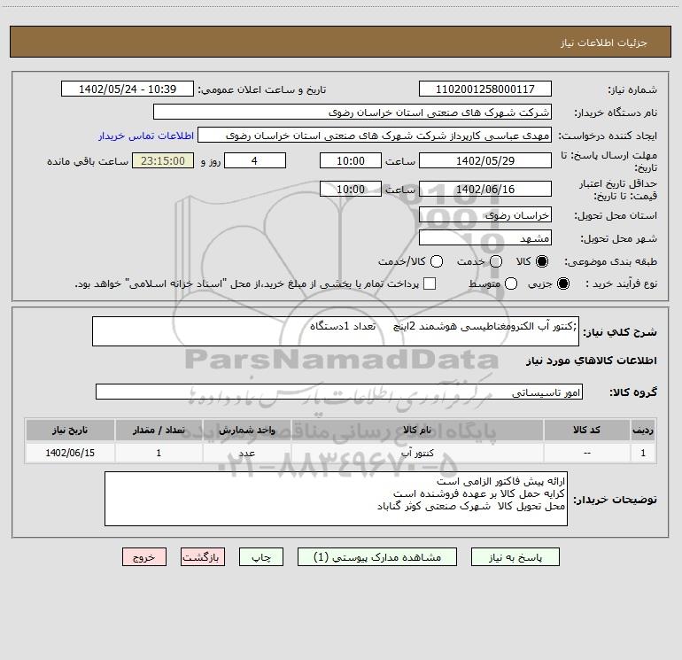Select the کالا radio button
This screenshot has width=682, height=660.
tap(542, 261)
